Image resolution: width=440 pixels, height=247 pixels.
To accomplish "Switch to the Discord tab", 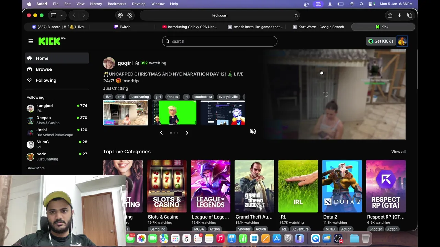I will (59, 27).
